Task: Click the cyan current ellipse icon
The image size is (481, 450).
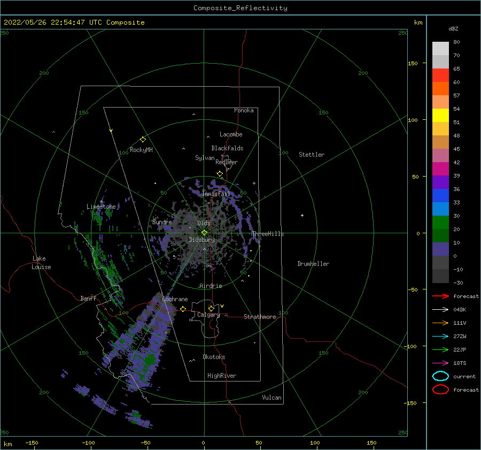Action: pos(440,376)
